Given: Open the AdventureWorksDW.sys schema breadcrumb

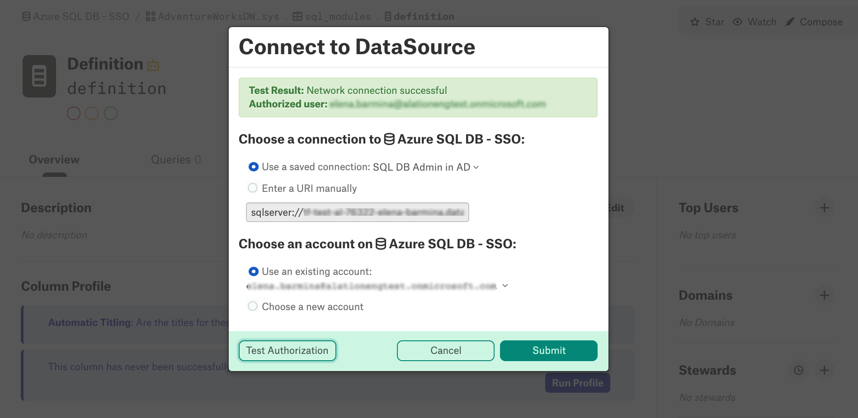Looking at the screenshot, I should point(212,17).
